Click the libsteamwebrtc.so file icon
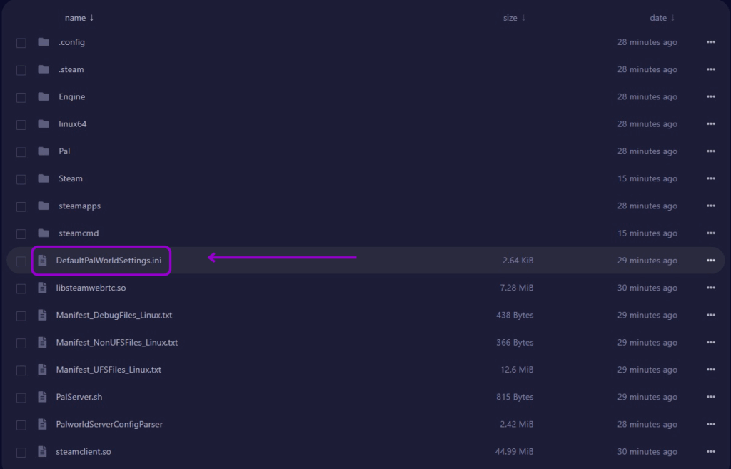The width and height of the screenshot is (731, 469). (42, 288)
